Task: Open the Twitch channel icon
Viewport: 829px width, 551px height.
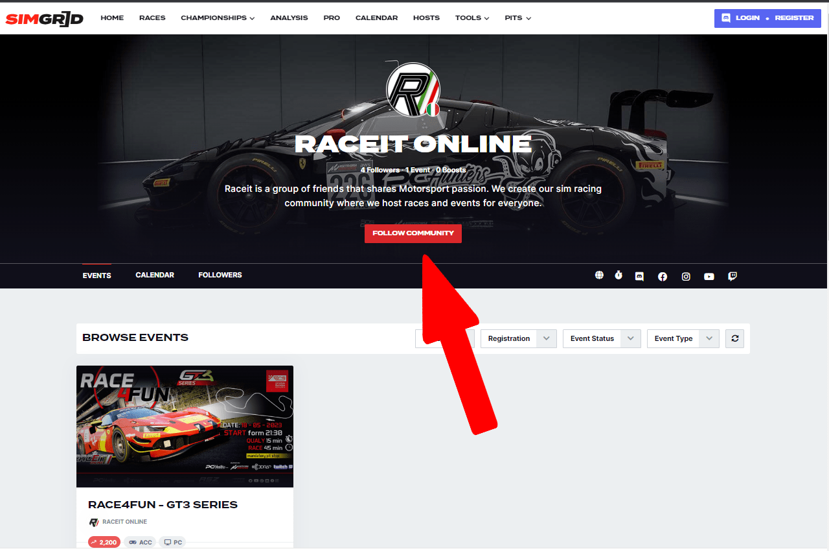Action: pyautogui.click(x=732, y=276)
